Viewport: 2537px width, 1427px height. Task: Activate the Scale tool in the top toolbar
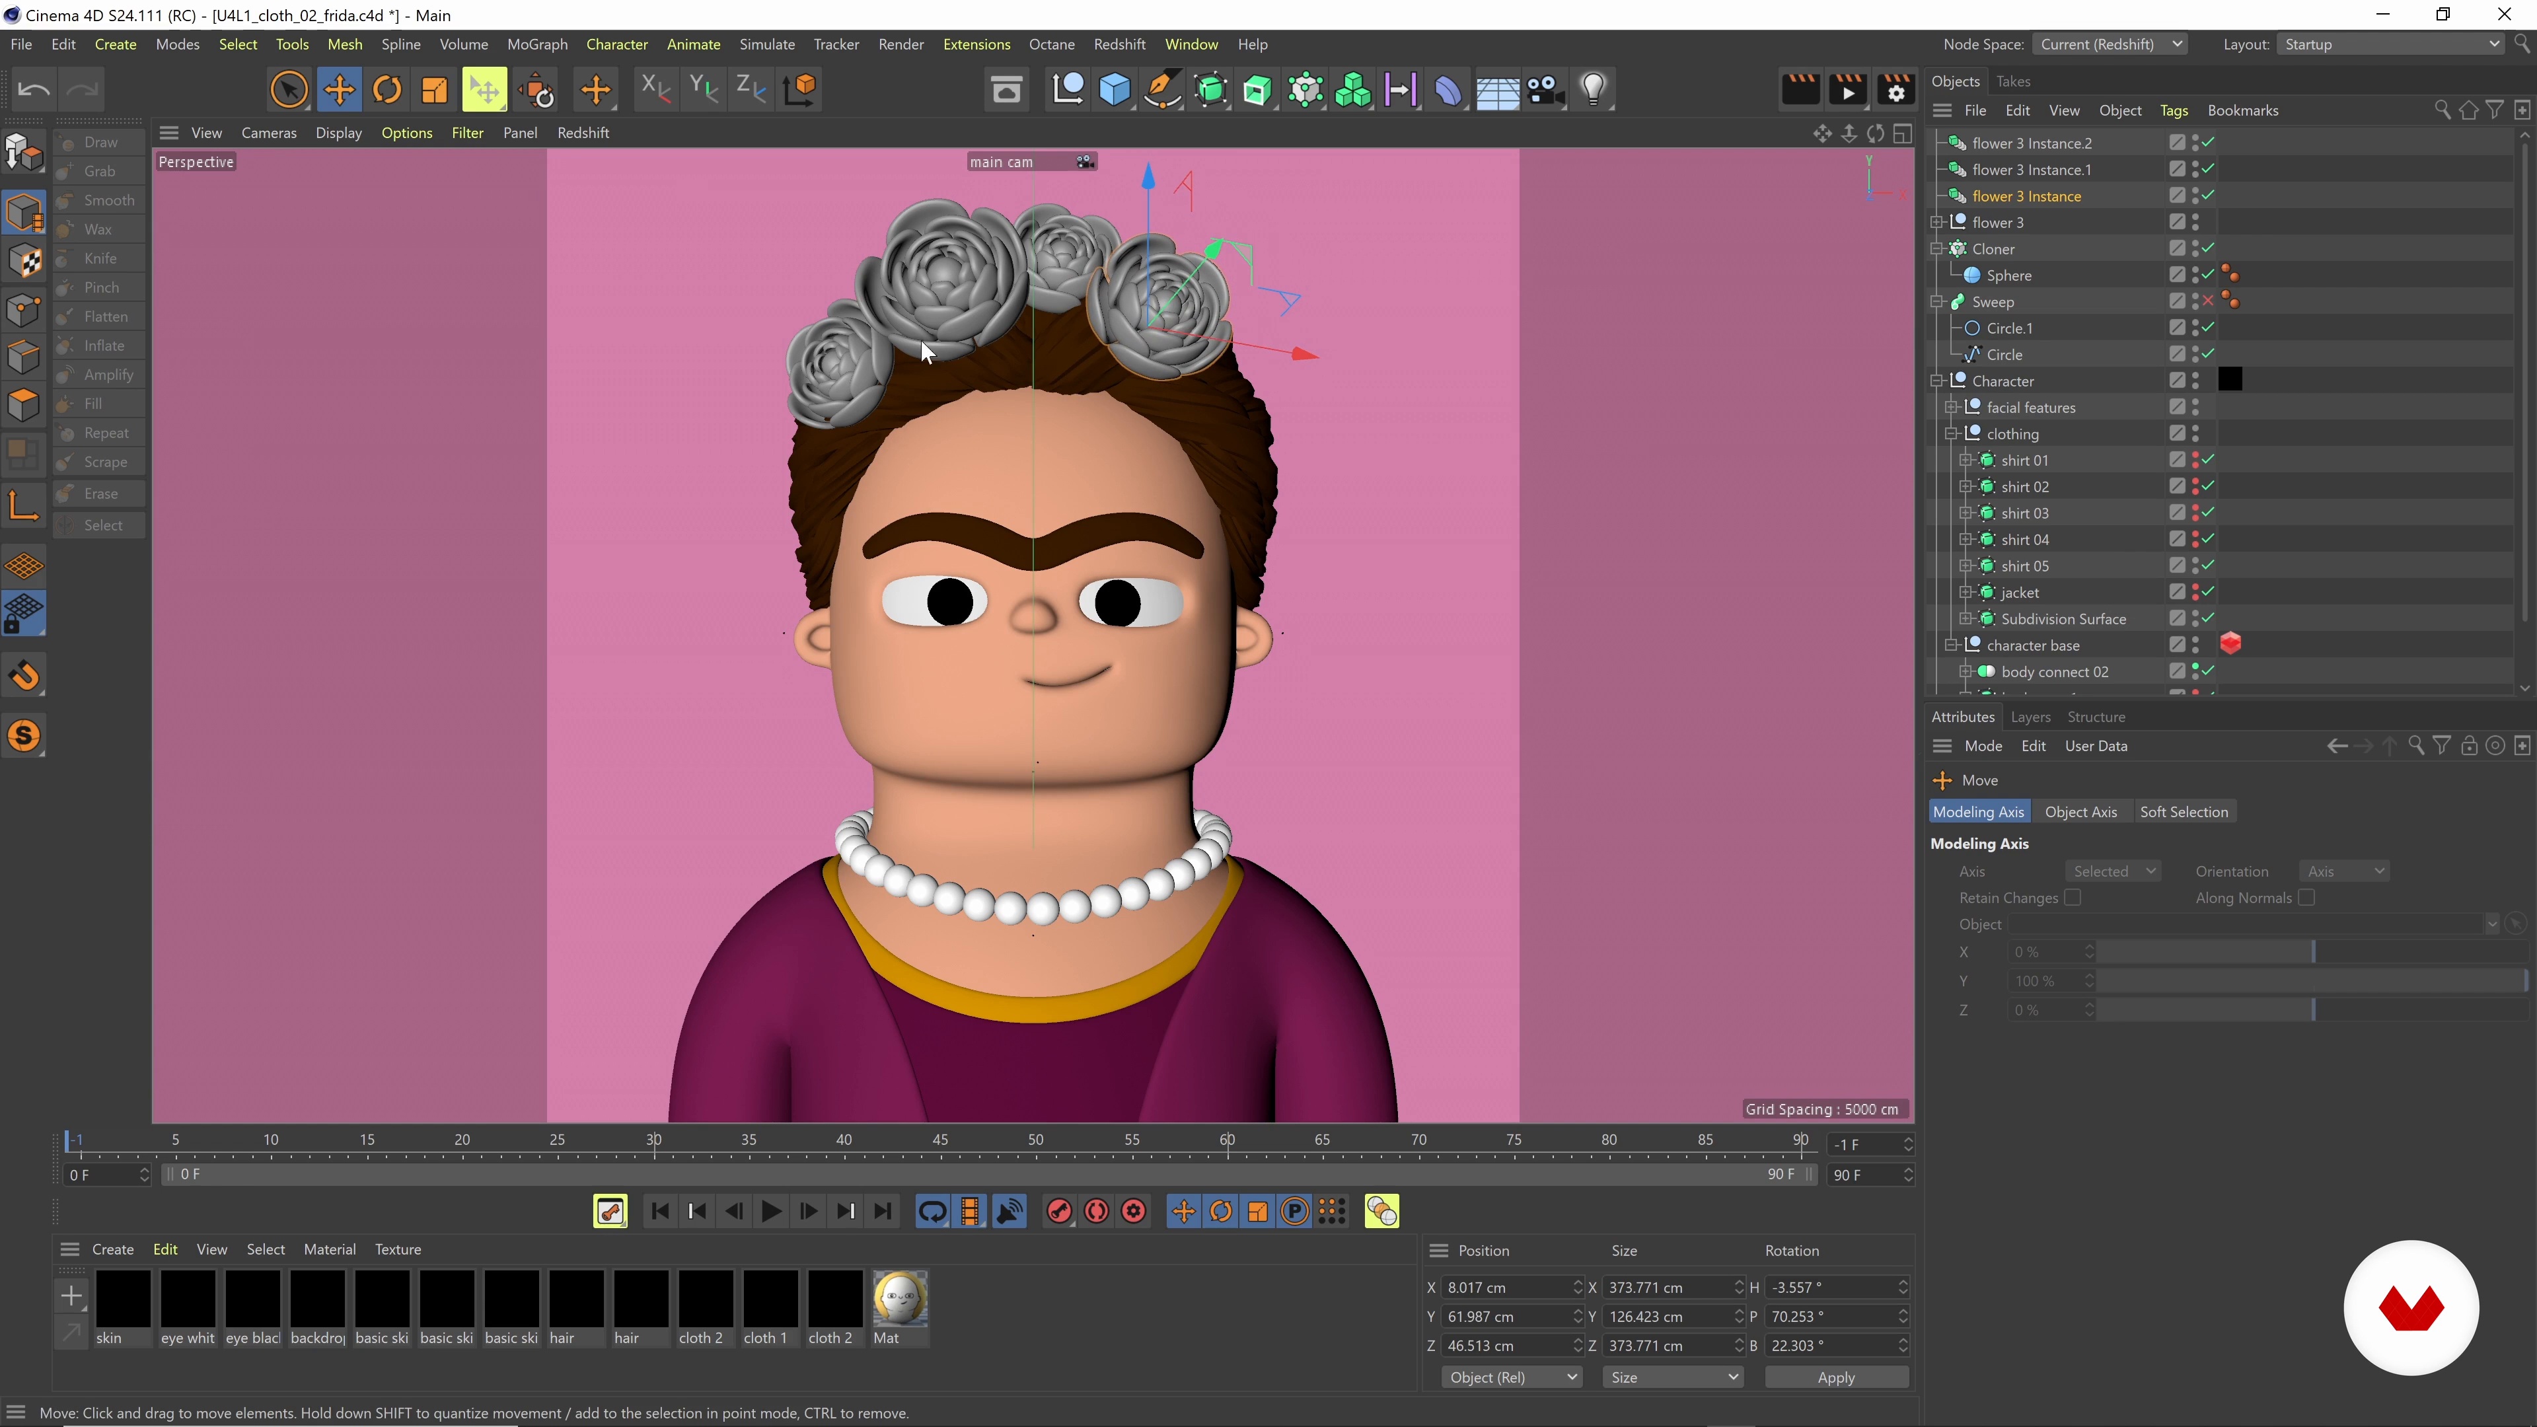pos(434,91)
